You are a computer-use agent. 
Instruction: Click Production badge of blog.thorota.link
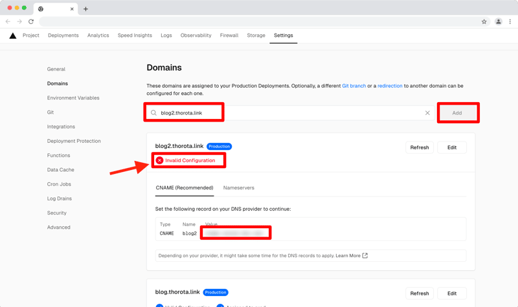point(216,293)
